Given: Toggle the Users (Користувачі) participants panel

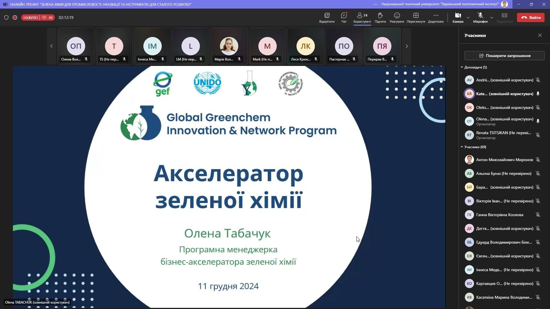Looking at the screenshot, I should point(362,16).
